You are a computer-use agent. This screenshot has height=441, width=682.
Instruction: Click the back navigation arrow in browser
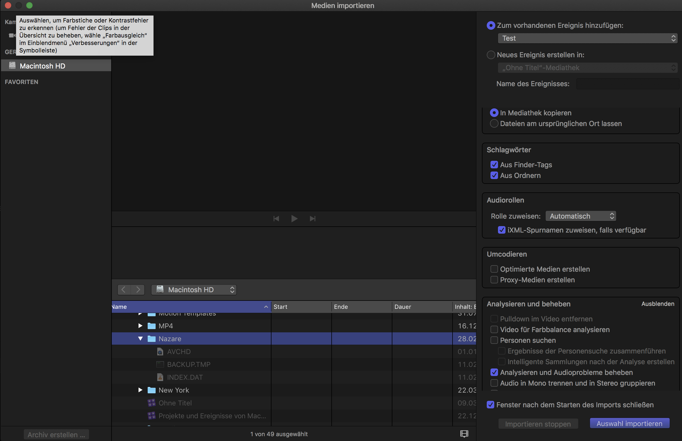tap(124, 290)
